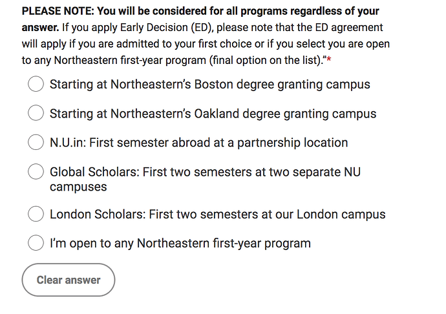Pick the London Scholars radio button

point(36,214)
